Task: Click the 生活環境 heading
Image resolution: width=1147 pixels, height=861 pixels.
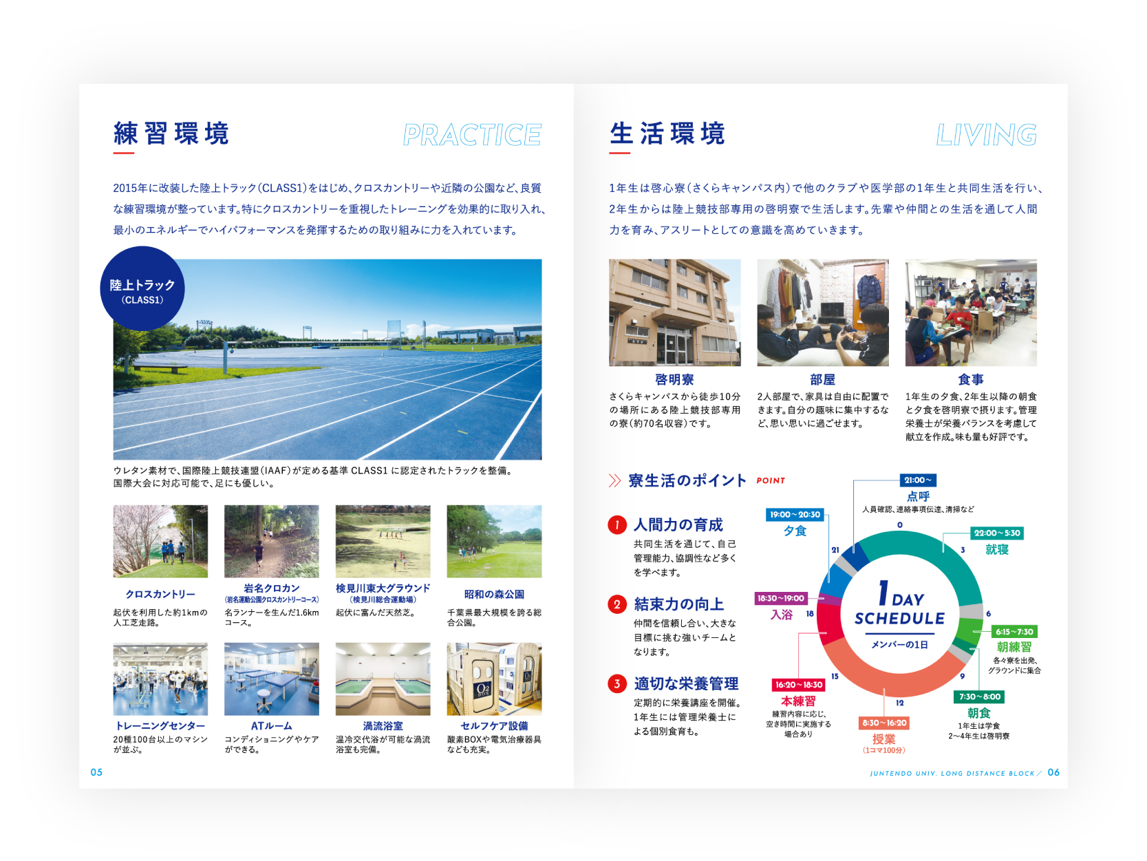Action: [x=667, y=134]
